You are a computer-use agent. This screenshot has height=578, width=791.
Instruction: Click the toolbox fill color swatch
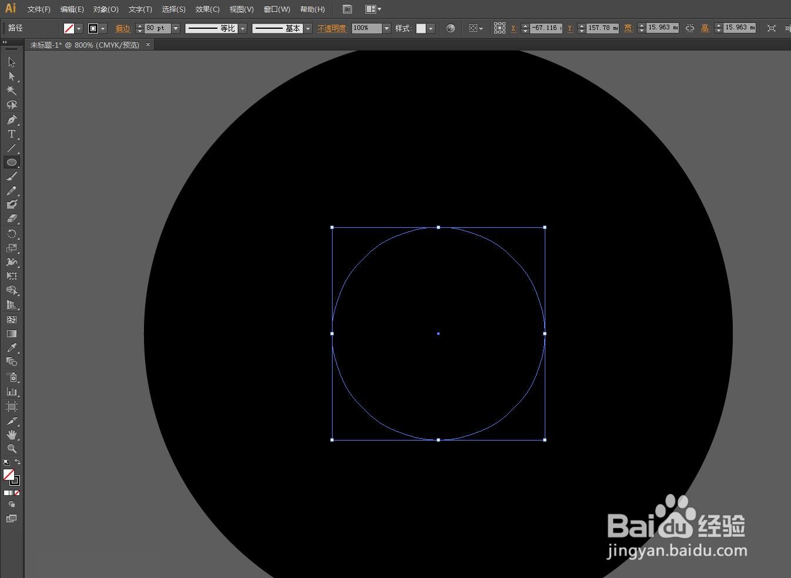coord(9,475)
